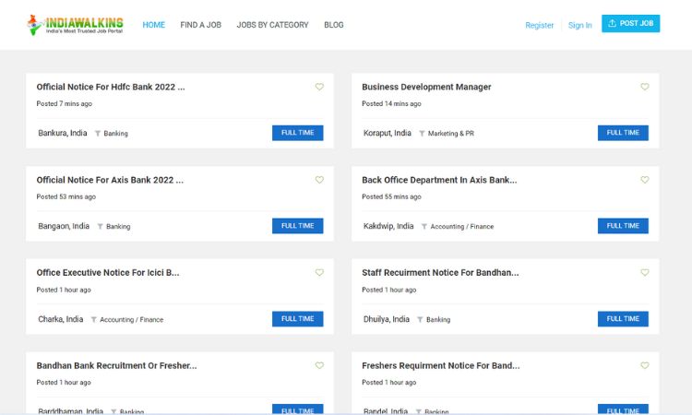Image resolution: width=692 pixels, height=415 pixels.
Task: Open Freshers Requirment Notice For Band title
Action: pos(441,365)
